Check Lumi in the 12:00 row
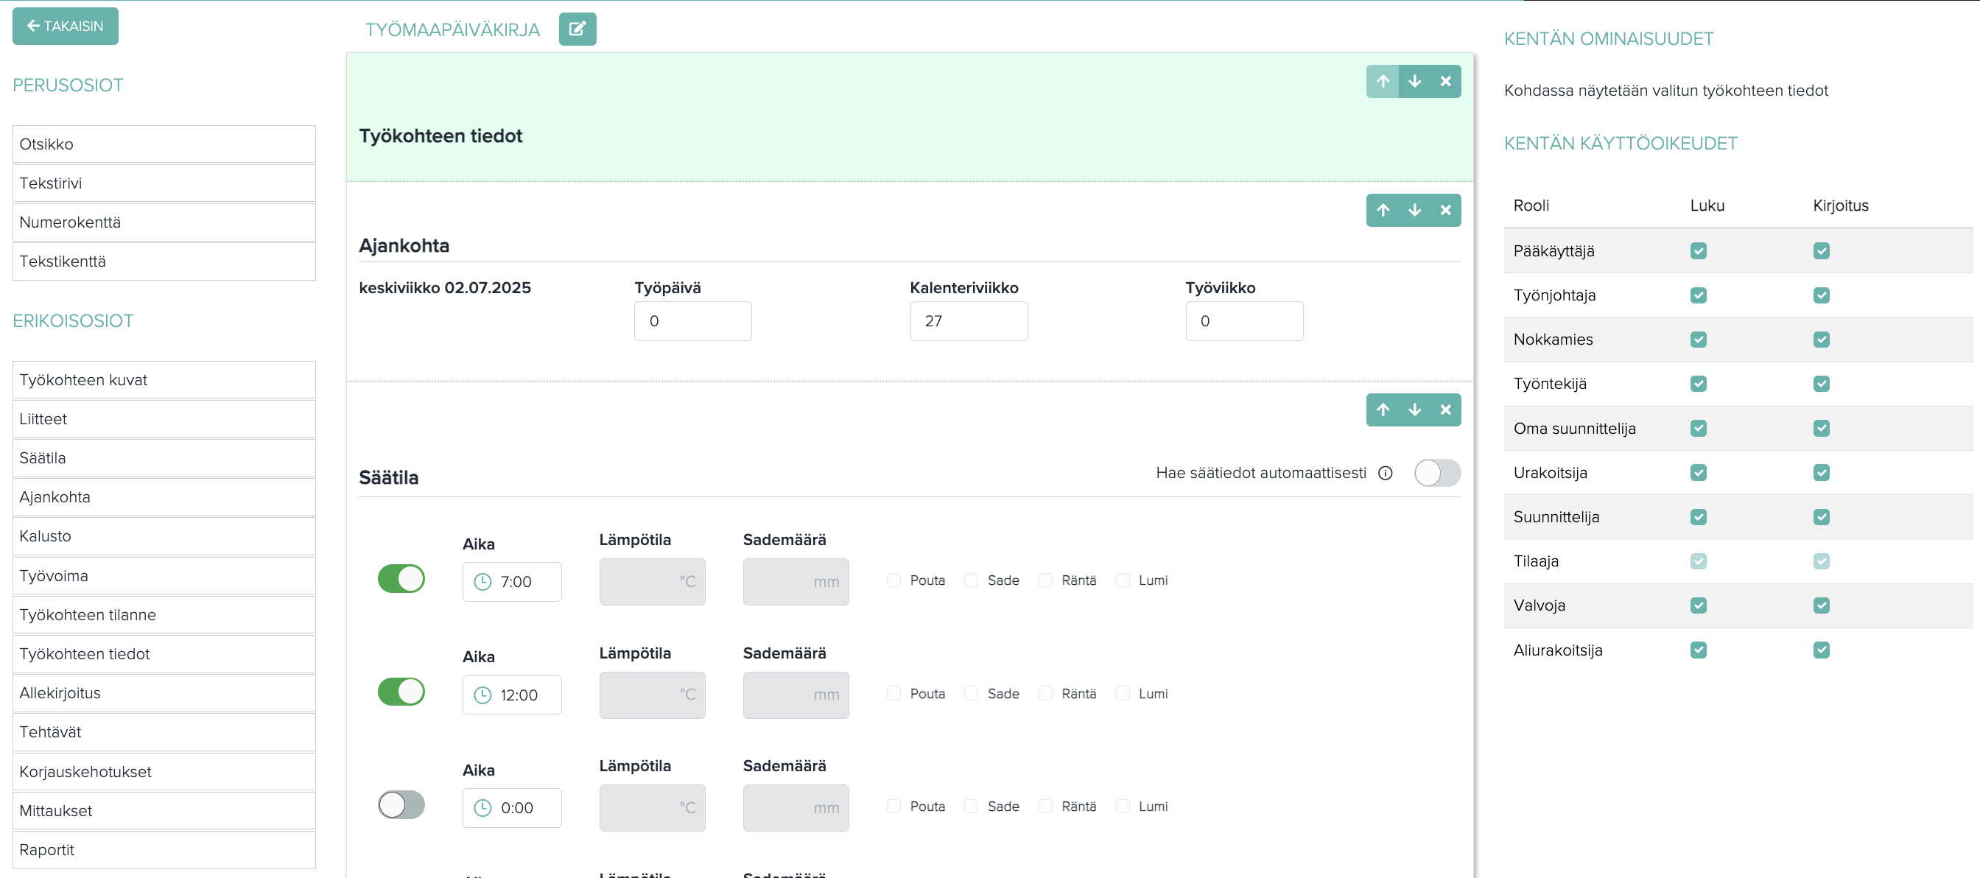The width and height of the screenshot is (1980, 878). coord(1123,692)
